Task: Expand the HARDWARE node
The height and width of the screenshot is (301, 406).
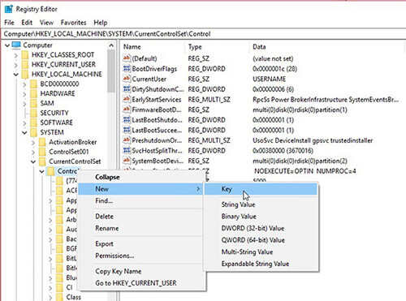Action: coord(24,94)
